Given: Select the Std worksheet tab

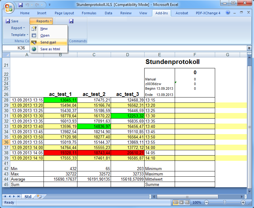Looking at the screenshot, I should (28, 196).
